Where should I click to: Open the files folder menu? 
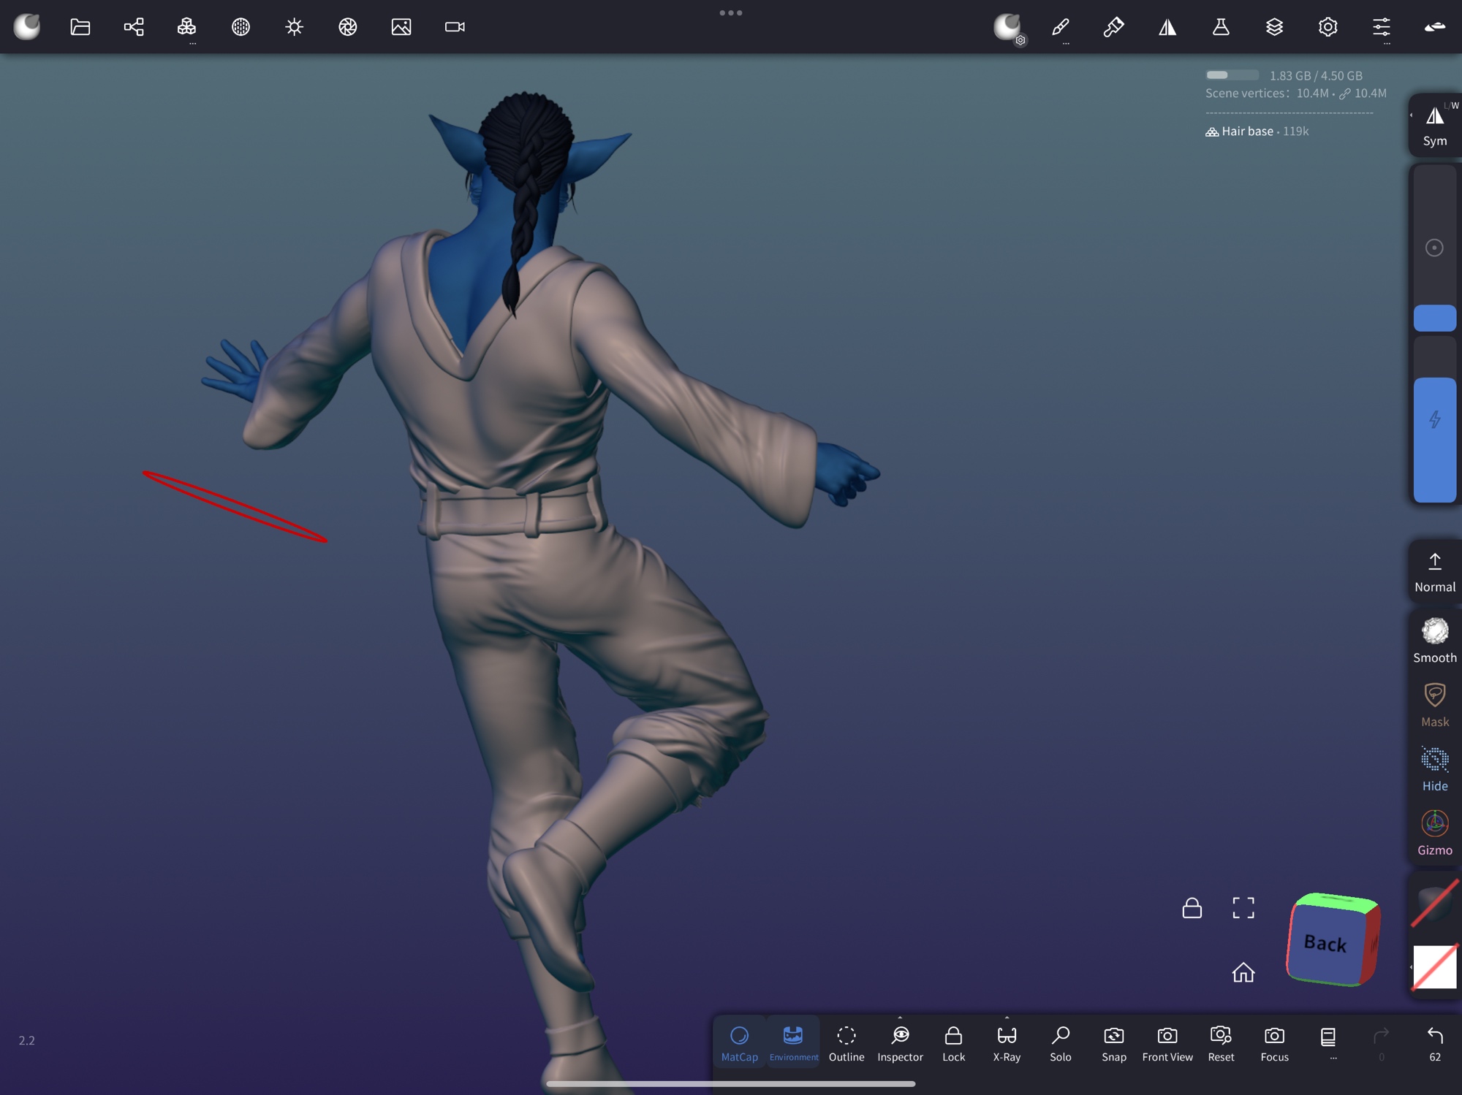[x=80, y=27]
